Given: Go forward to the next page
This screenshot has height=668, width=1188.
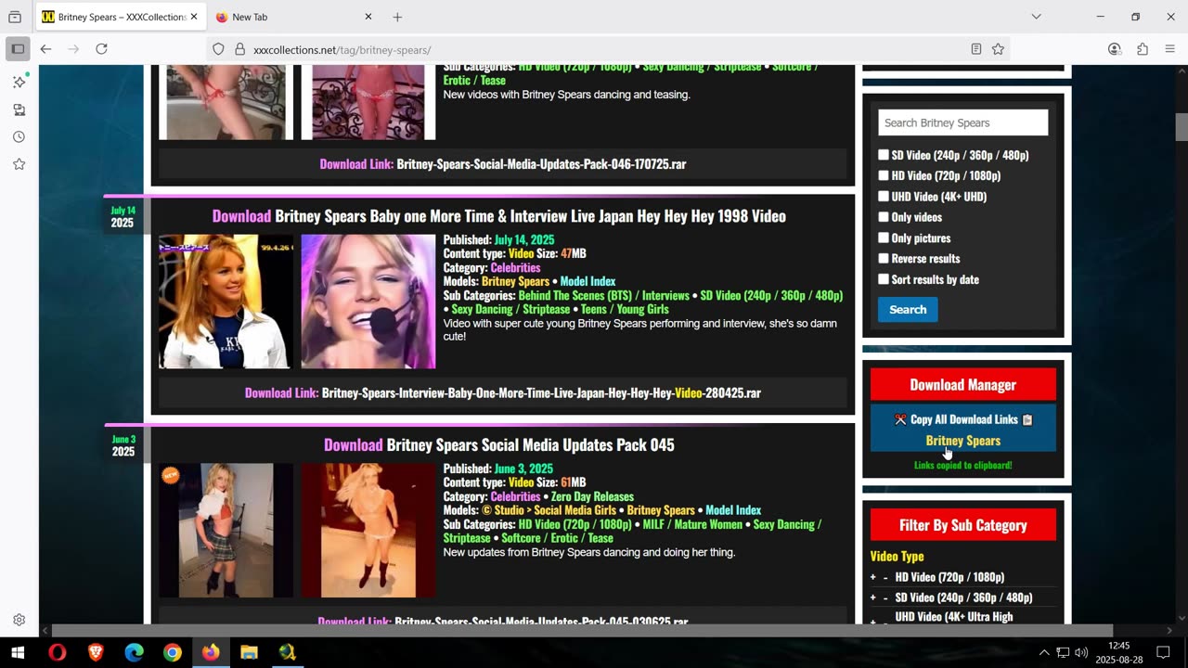Looking at the screenshot, I should 73,49.
